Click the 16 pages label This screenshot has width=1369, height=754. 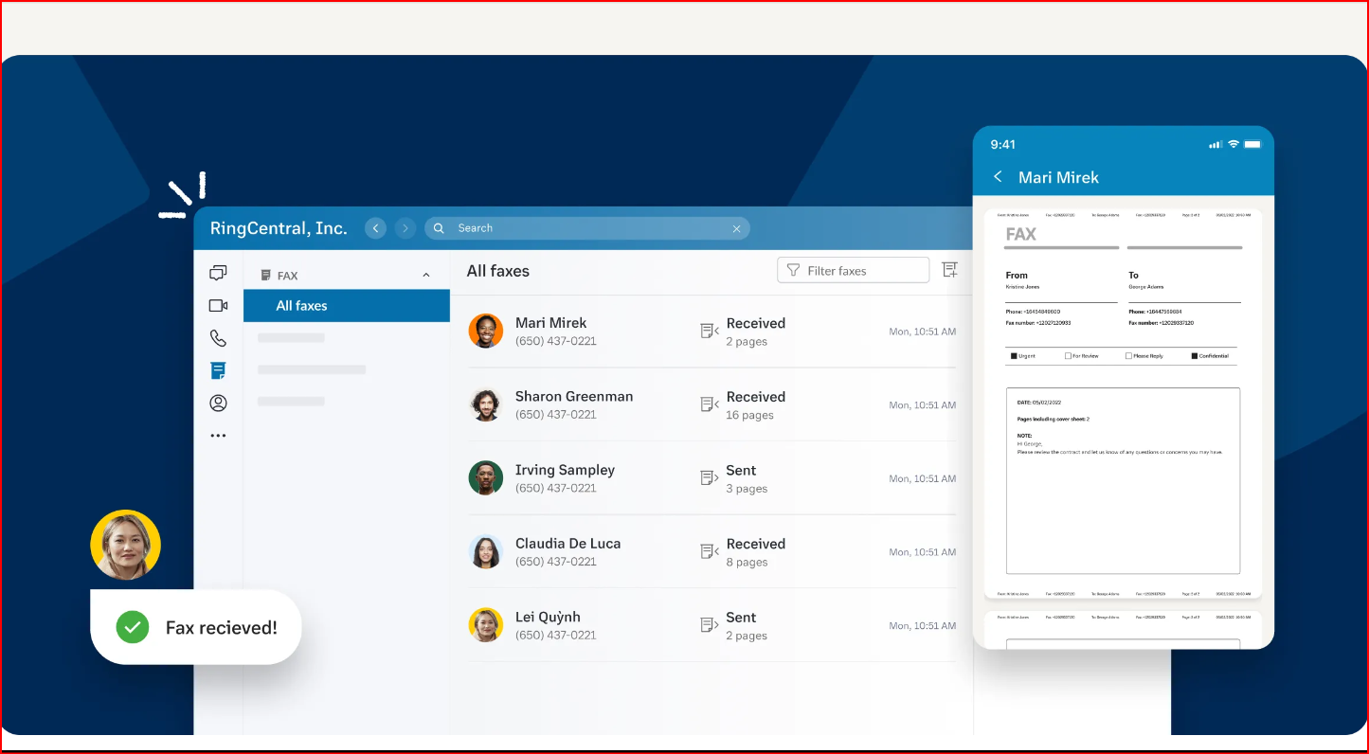pyautogui.click(x=749, y=415)
